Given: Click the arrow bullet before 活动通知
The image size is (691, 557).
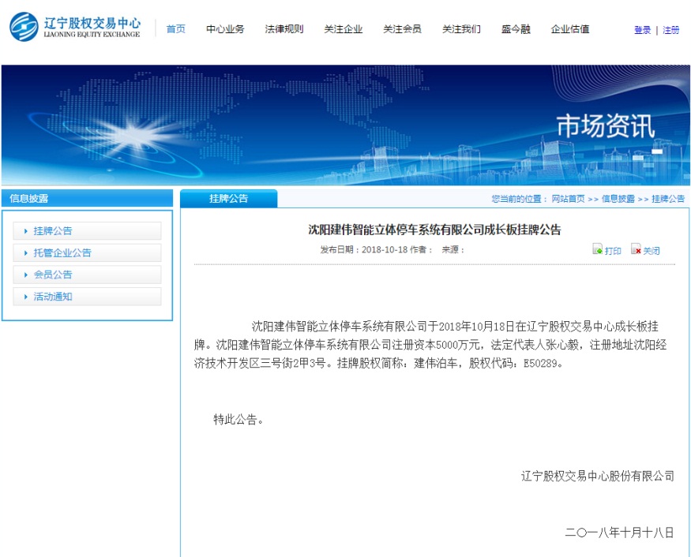Looking at the screenshot, I should [26, 297].
